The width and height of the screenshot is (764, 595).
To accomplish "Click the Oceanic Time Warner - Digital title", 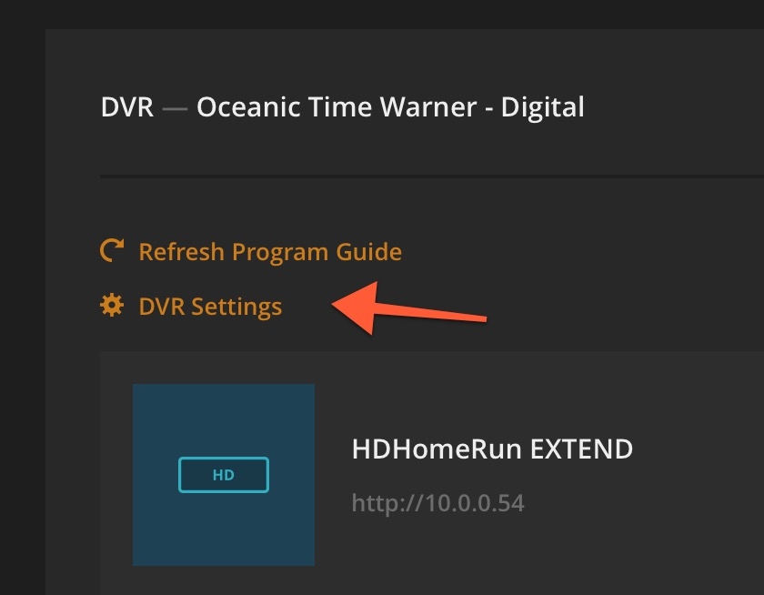I will [x=390, y=107].
